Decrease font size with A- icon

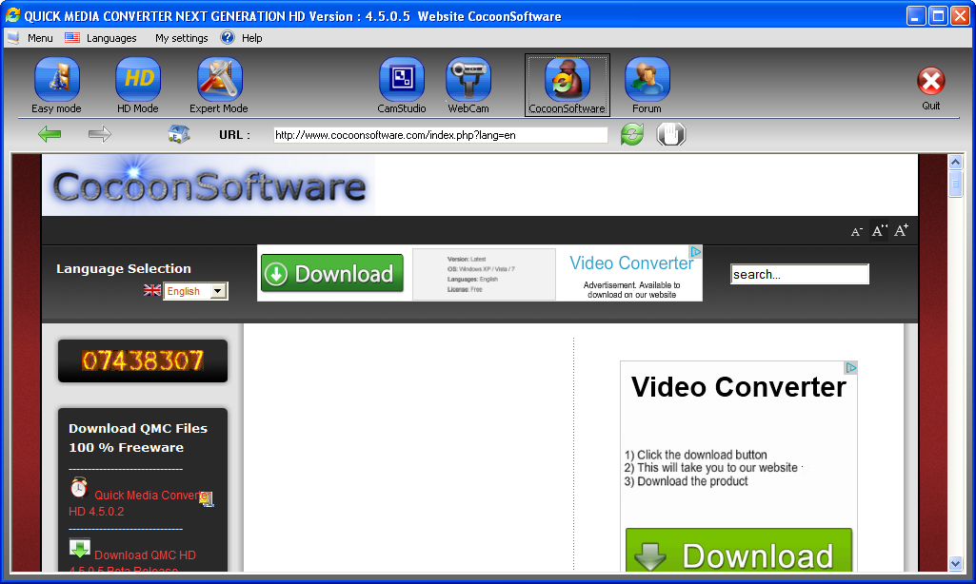coord(856,231)
